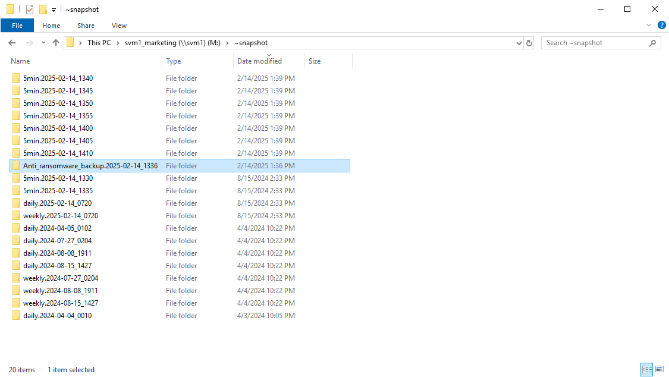
Task: Expand the chevron before ~snapshot breadcrumb
Action: pyautogui.click(x=227, y=43)
